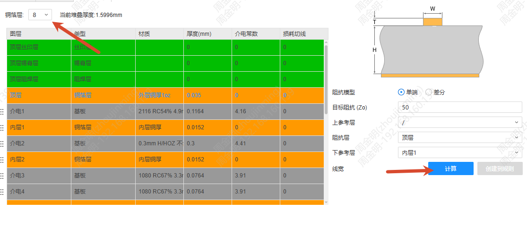The width and height of the screenshot is (527, 227).
Task: Click the drag handle beside 介电2 row
Action: click(x=2, y=144)
